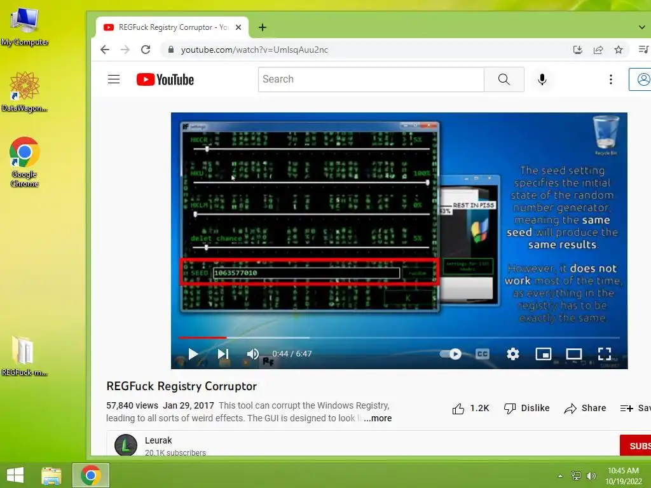This screenshot has width=651, height=488.
Task: Search with your voice using the microphone
Action: [x=542, y=79]
